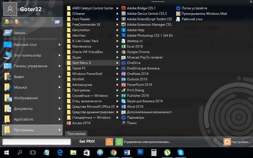Select Запуск... in left panel
253x158 pixels.
click(x=32, y=33)
